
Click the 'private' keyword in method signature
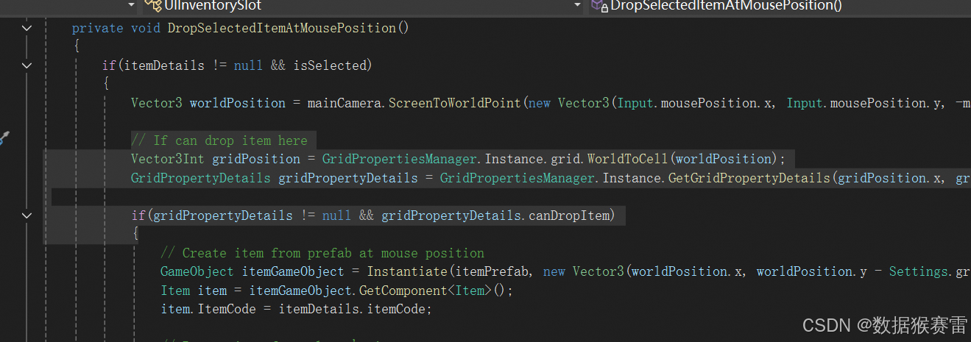click(97, 28)
